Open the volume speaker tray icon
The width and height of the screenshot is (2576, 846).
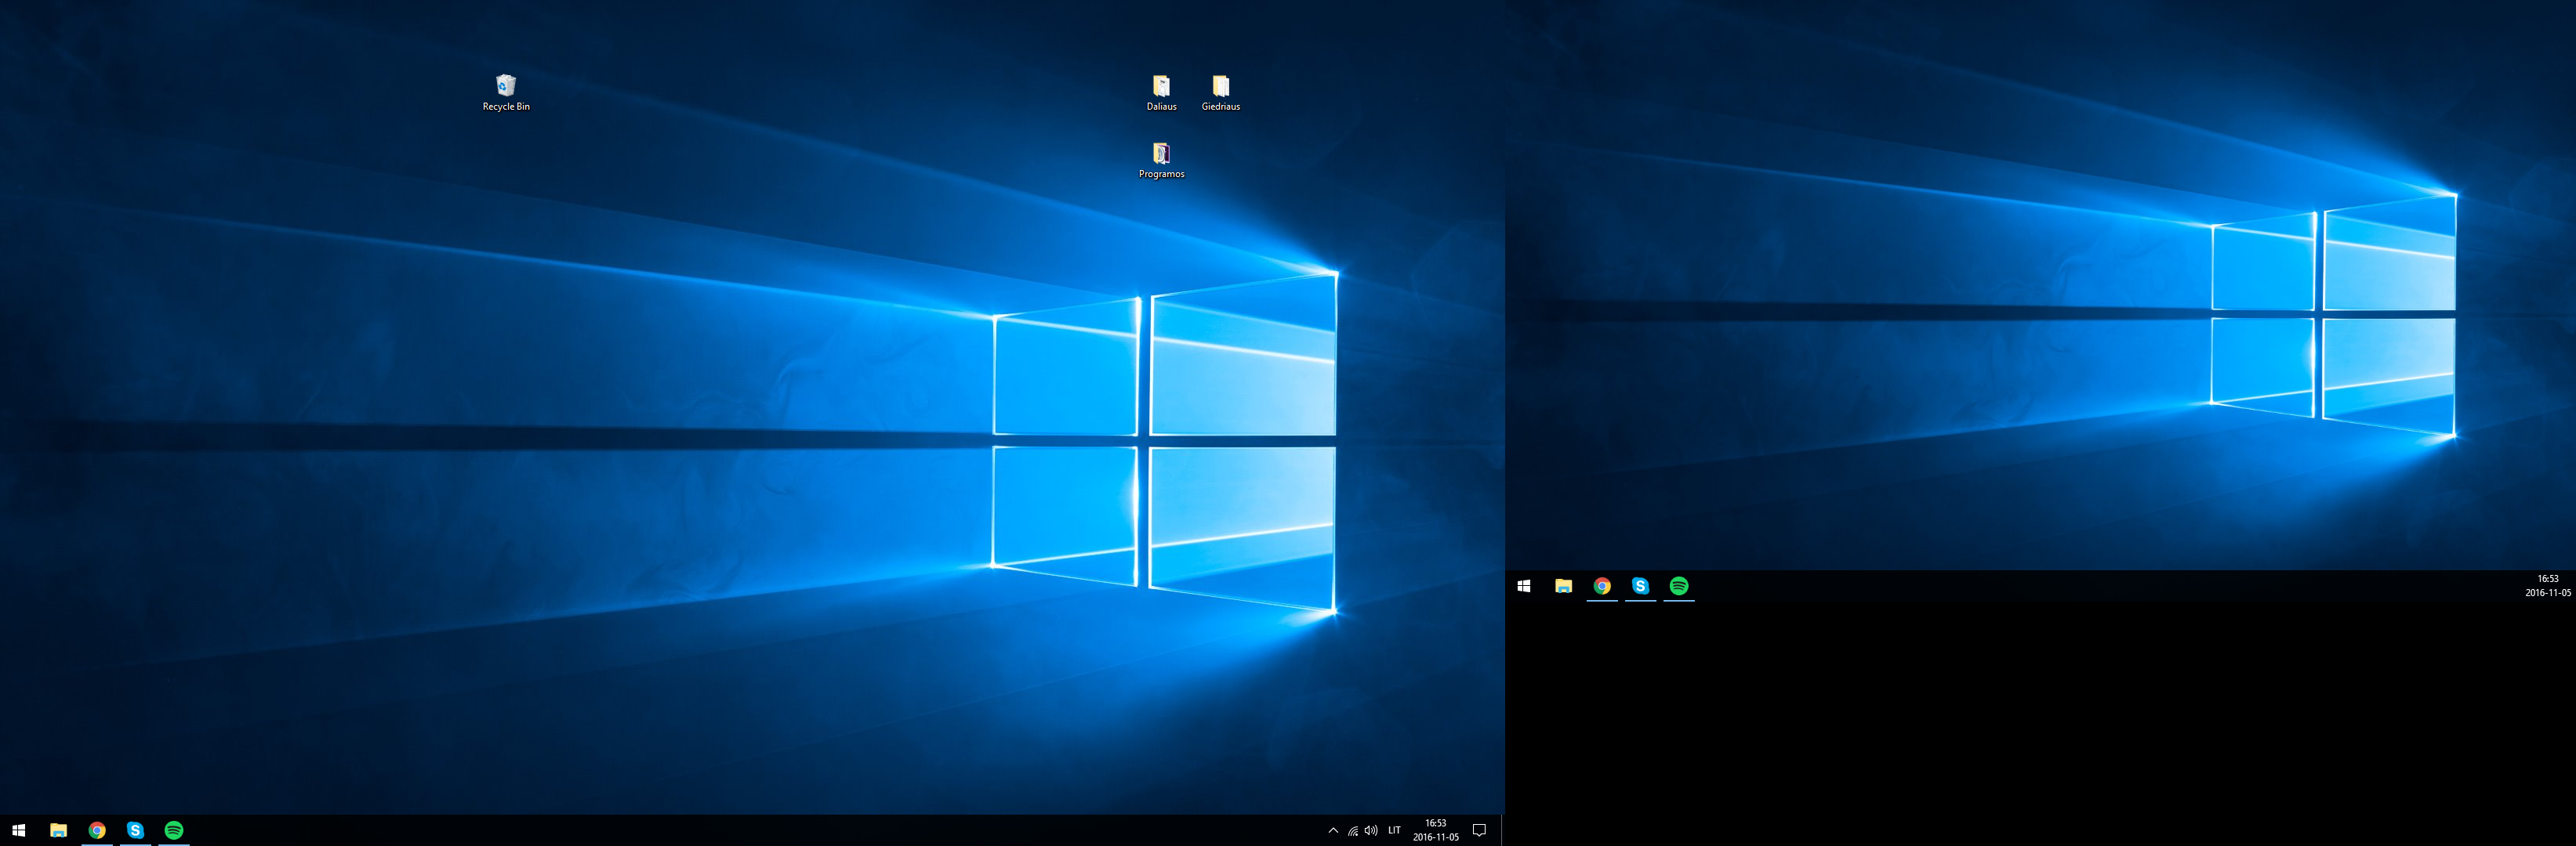(x=1371, y=830)
